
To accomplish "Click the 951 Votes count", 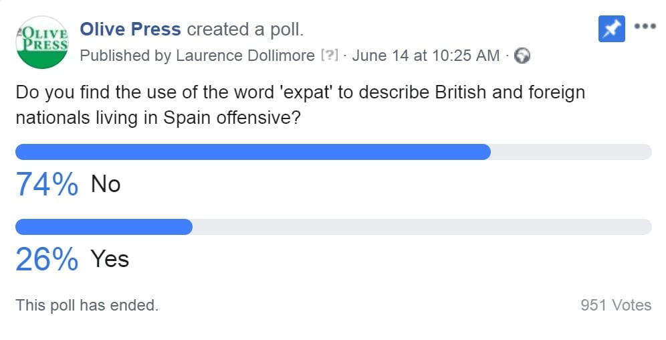I will coord(616,305).
